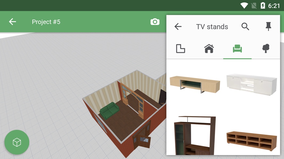
Task: Select the green sofa in the room
Action: click(x=110, y=110)
